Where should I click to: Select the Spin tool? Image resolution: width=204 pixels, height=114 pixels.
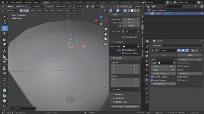click(4, 96)
